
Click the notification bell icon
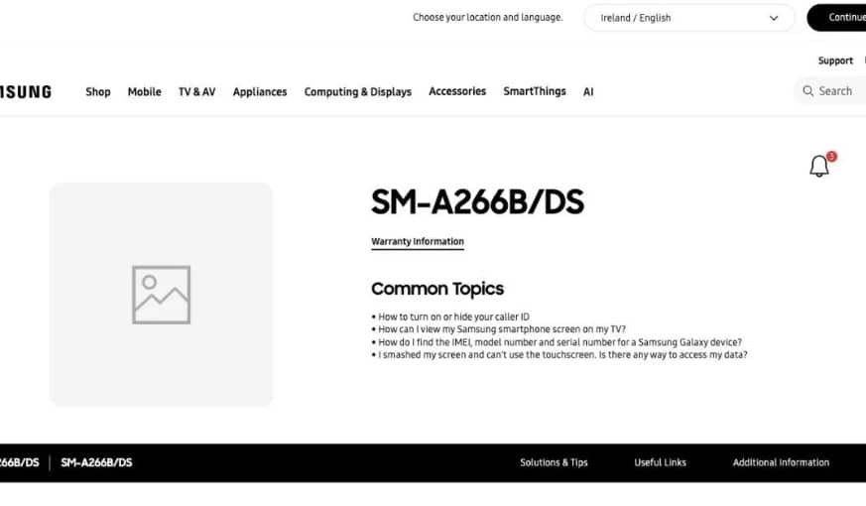pyautogui.click(x=819, y=167)
